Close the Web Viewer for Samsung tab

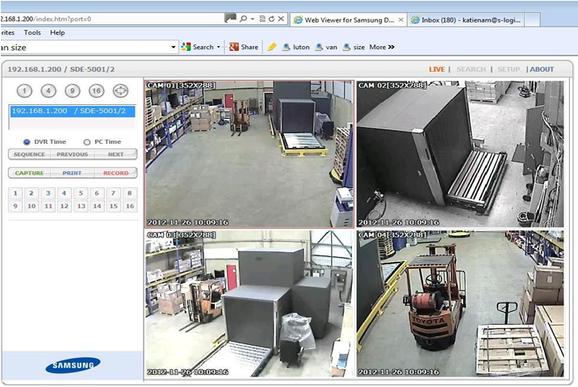click(401, 20)
